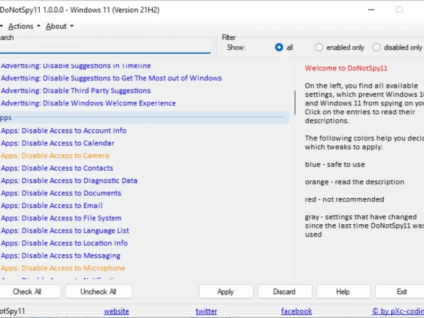The height and width of the screenshot is (318, 424).
Task: Select "Advertising: Disable Suggestions in Timeline" entry
Action: point(76,66)
